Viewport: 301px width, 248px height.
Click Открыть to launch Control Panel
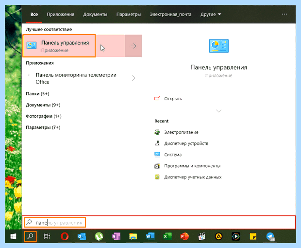coord(173,99)
